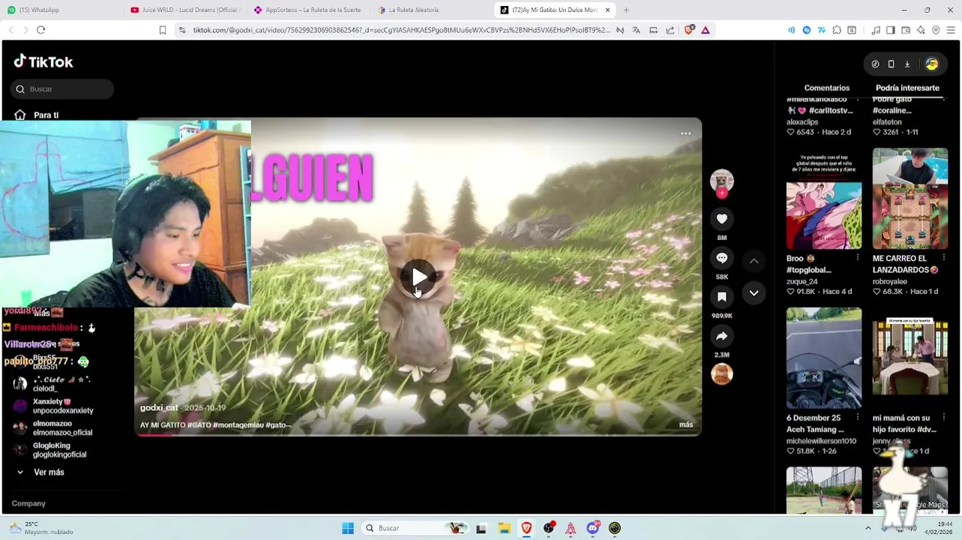The width and height of the screenshot is (962, 540).
Task: Show hidden system tray icons
Action: (868, 528)
